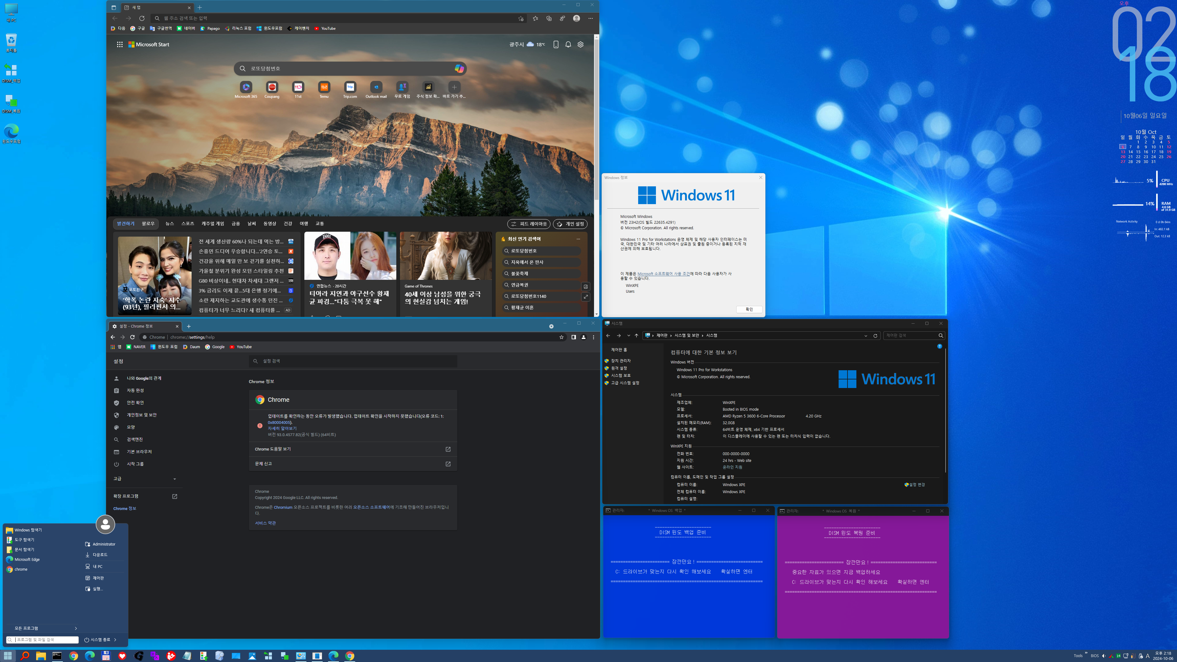Open Autofill section in Chrome settings
This screenshot has width=1177, height=662.
[x=135, y=391]
